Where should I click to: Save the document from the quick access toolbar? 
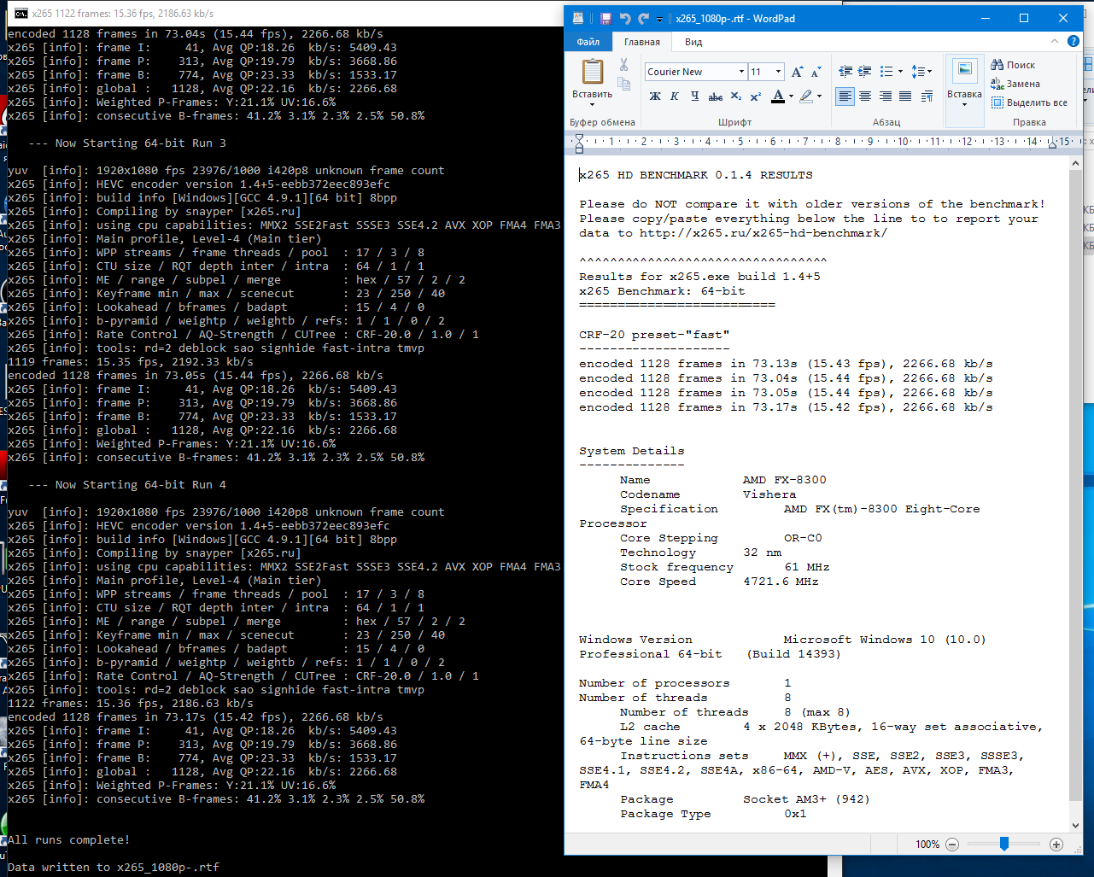pyautogui.click(x=606, y=18)
